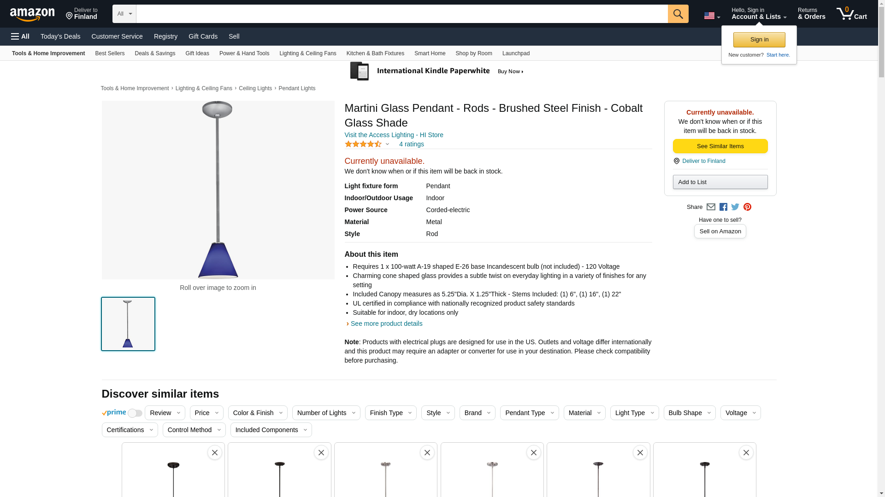Expand the star ratings popover chevron
The image size is (885, 497).
tap(387, 144)
